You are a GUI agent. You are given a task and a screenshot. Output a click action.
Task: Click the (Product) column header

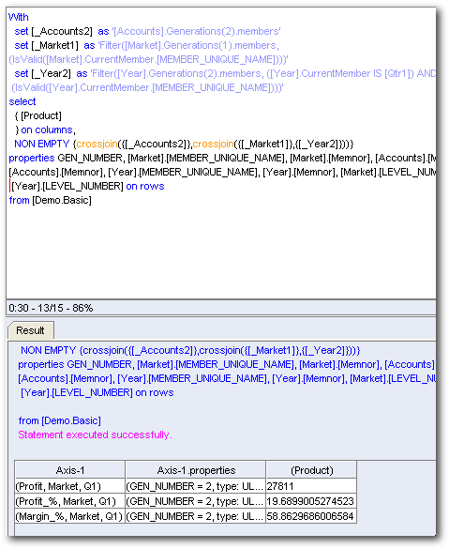tap(311, 470)
